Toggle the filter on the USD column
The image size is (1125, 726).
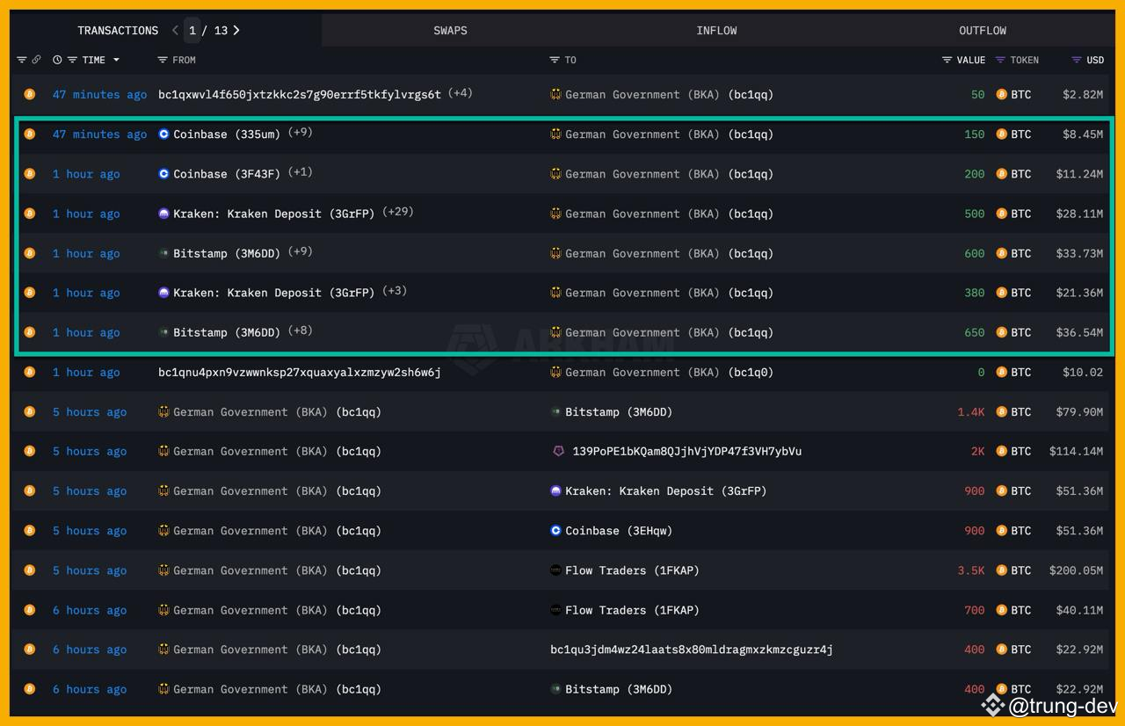click(1074, 60)
